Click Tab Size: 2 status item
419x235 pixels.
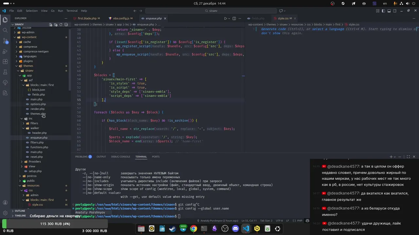pos(266,221)
